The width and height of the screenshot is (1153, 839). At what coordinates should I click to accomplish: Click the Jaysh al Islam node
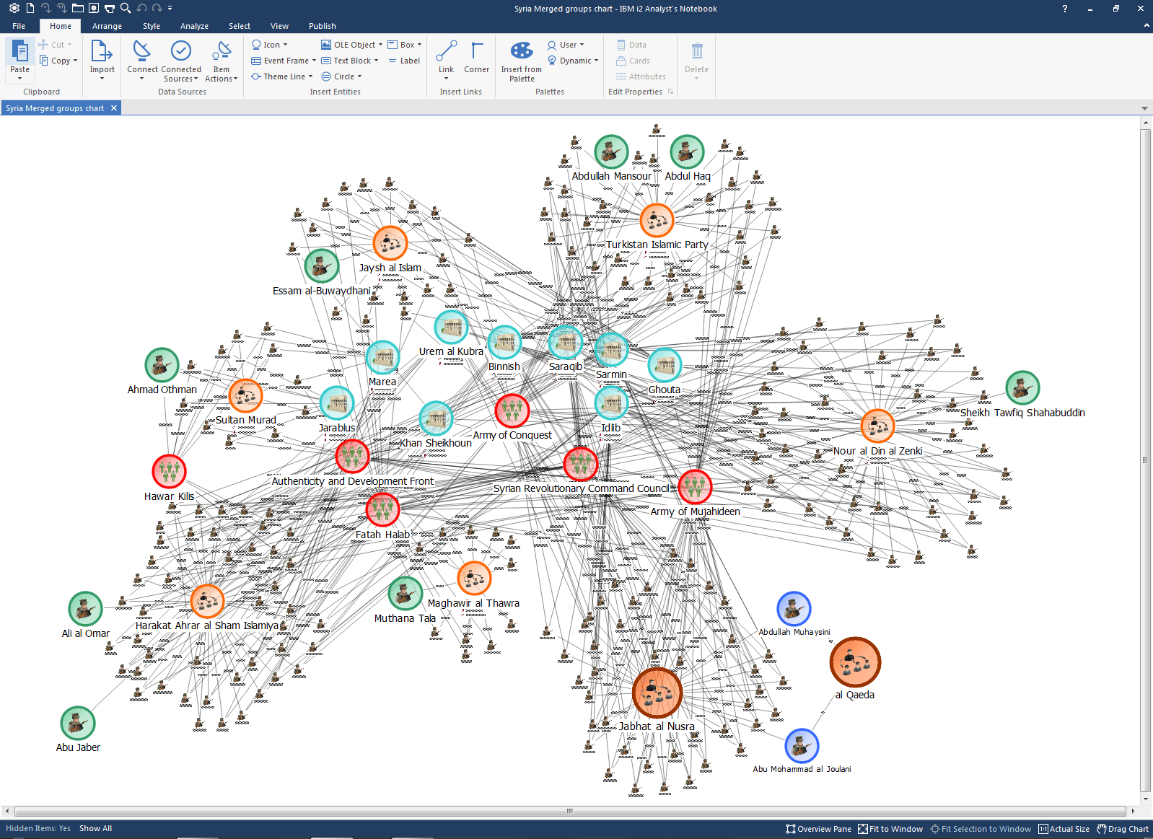pyautogui.click(x=390, y=243)
